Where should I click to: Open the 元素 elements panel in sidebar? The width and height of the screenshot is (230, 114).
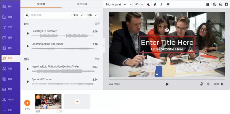7,69
